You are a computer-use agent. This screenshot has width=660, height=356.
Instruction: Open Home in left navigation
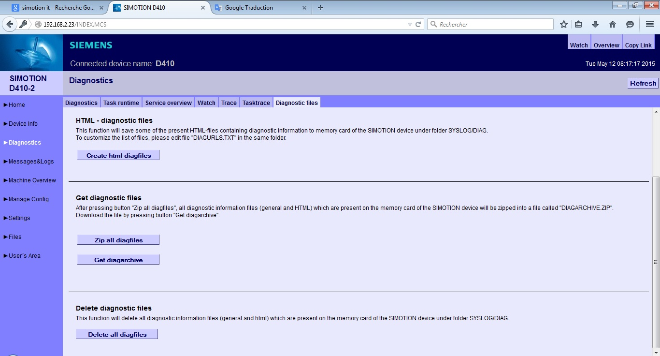pos(16,105)
